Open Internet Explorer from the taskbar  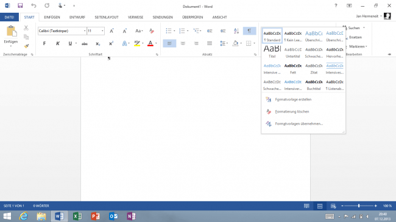pos(24,216)
